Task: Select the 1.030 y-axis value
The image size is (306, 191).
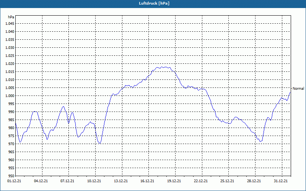Action: click(x=10, y=47)
